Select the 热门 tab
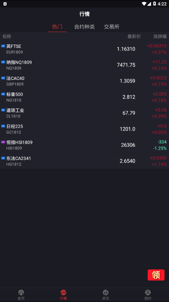This screenshot has height=302, width=169. [57, 27]
